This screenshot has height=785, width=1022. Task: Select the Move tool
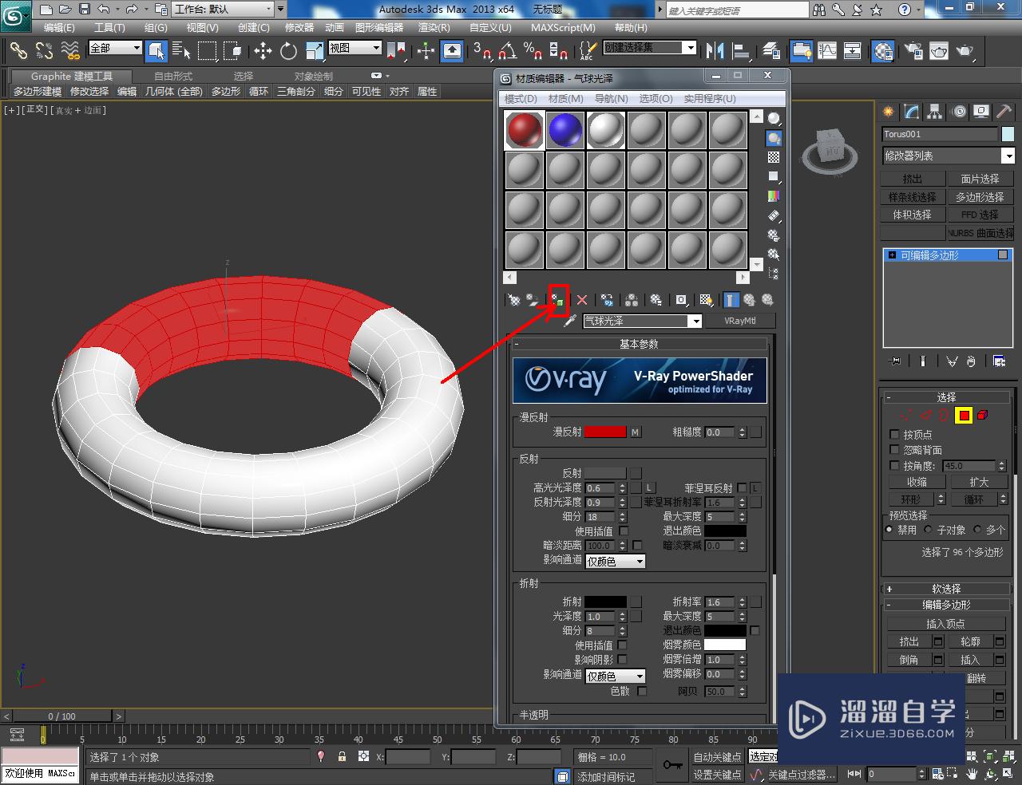point(263,50)
